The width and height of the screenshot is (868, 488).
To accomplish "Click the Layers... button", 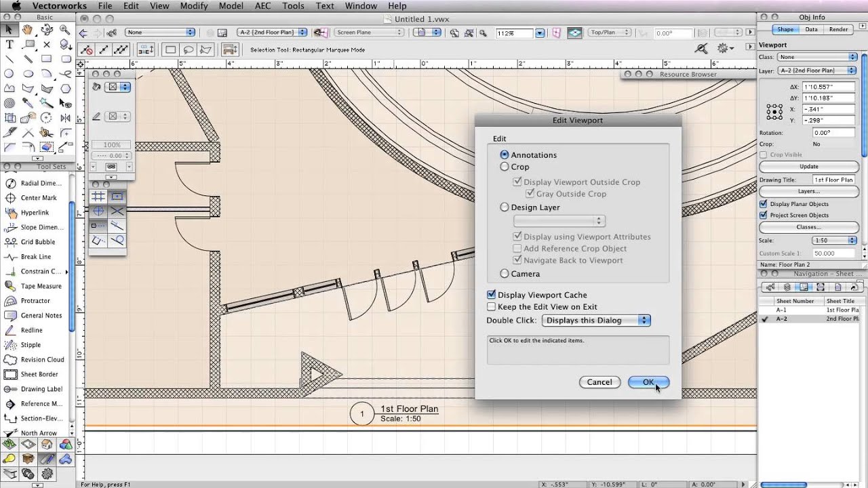I will click(808, 192).
